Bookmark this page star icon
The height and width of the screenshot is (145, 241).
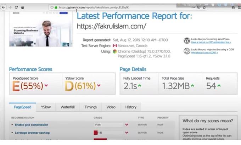[x=204, y=7]
